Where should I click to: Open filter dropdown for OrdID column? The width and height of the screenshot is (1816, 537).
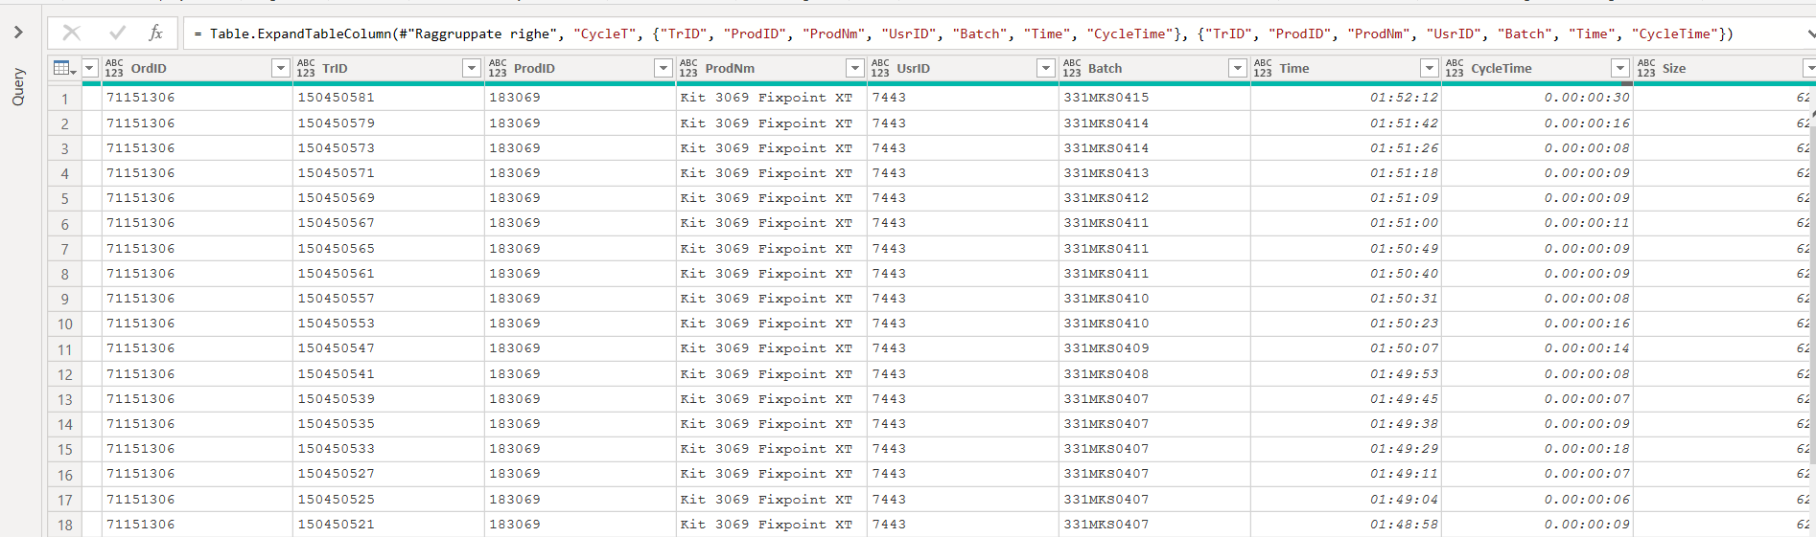[281, 68]
